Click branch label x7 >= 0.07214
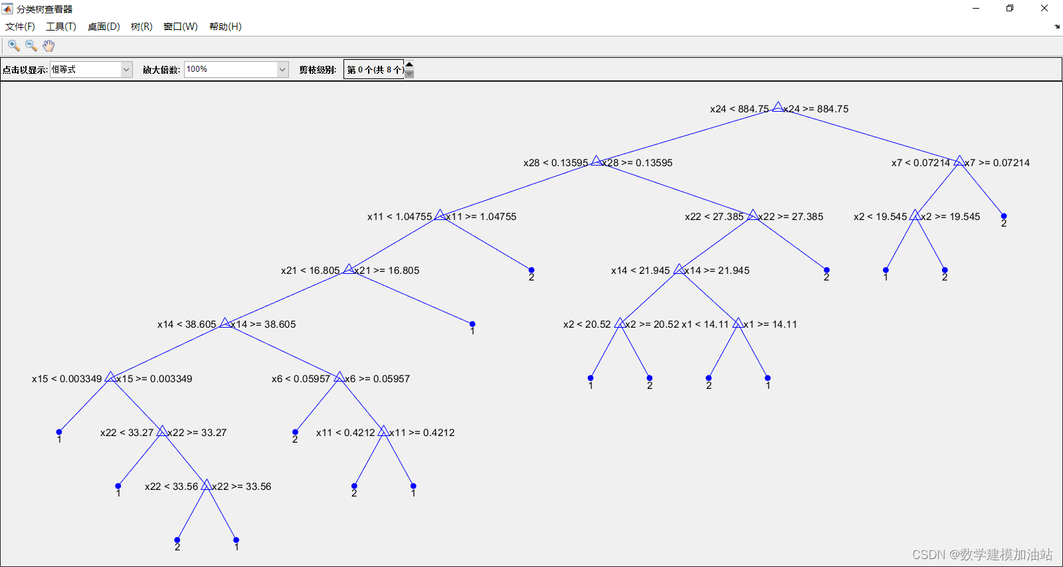The width and height of the screenshot is (1063, 567). click(998, 163)
